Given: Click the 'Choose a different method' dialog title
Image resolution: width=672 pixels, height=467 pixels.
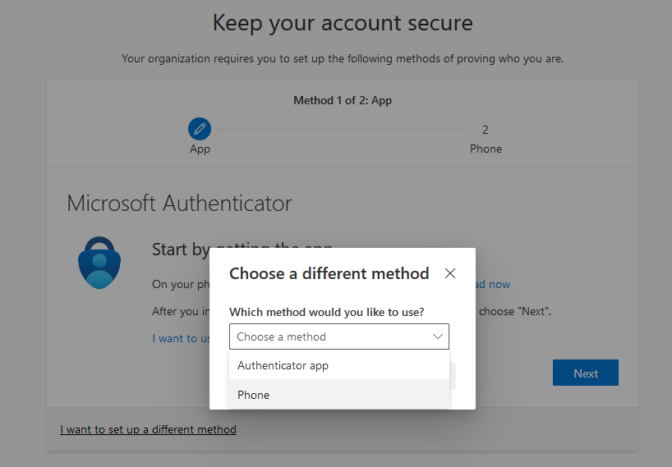Looking at the screenshot, I should pos(329,273).
